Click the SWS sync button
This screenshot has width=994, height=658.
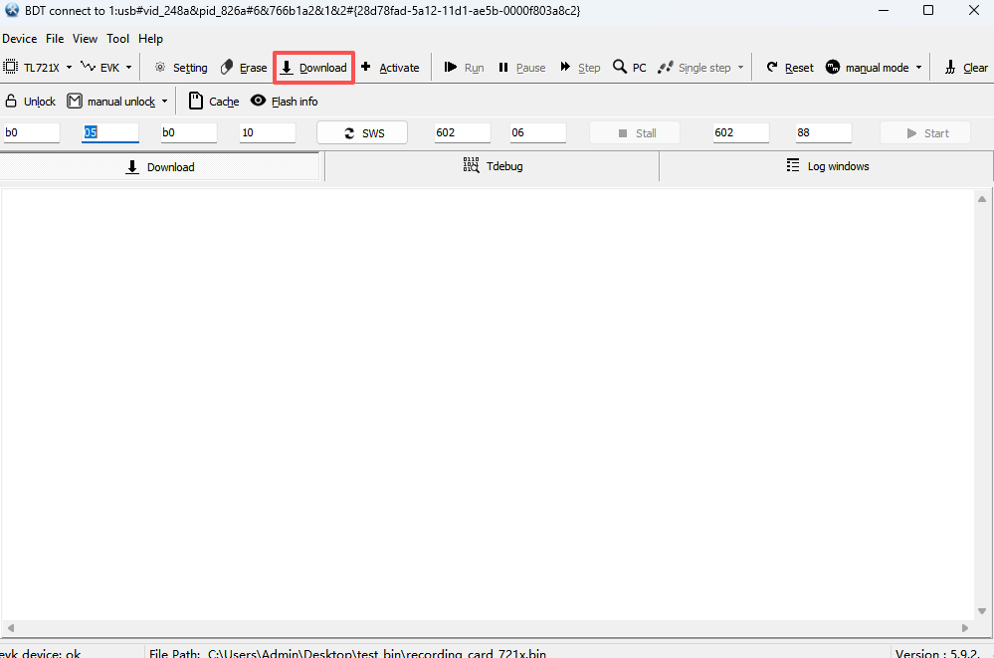pos(362,132)
